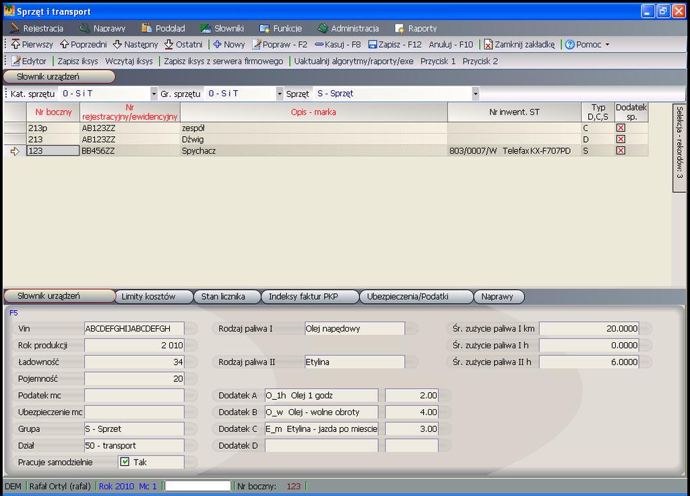The width and height of the screenshot is (690, 496).
Task: Click the Ubezpieczenie mc field
Action: click(x=134, y=412)
